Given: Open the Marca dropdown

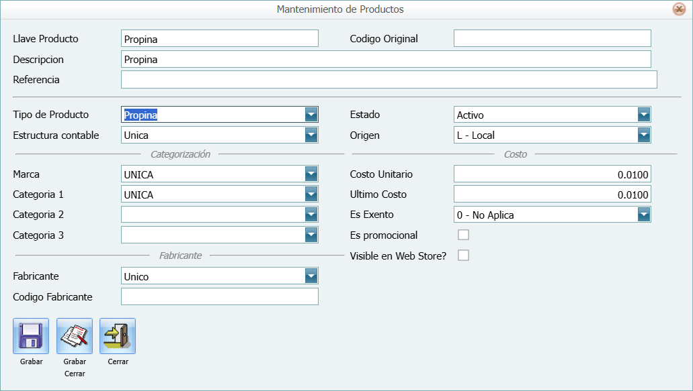Looking at the screenshot, I should [311, 174].
